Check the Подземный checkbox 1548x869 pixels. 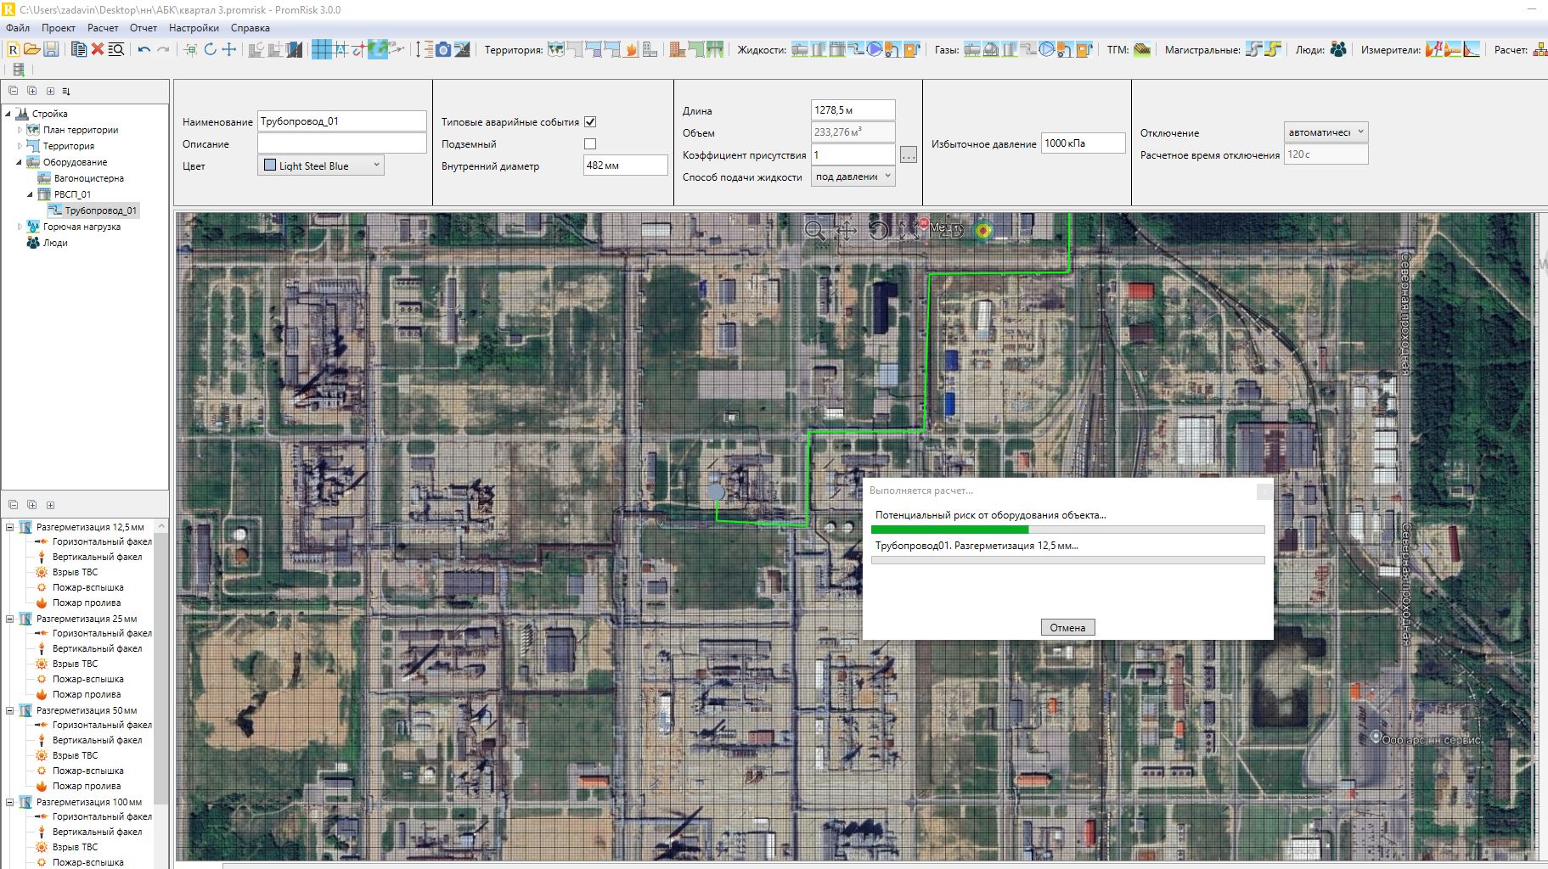[x=590, y=144]
